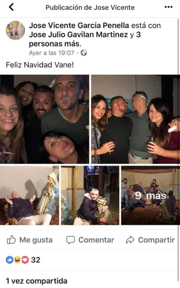Open Jose Vicente's profile picture

pos(16,30)
